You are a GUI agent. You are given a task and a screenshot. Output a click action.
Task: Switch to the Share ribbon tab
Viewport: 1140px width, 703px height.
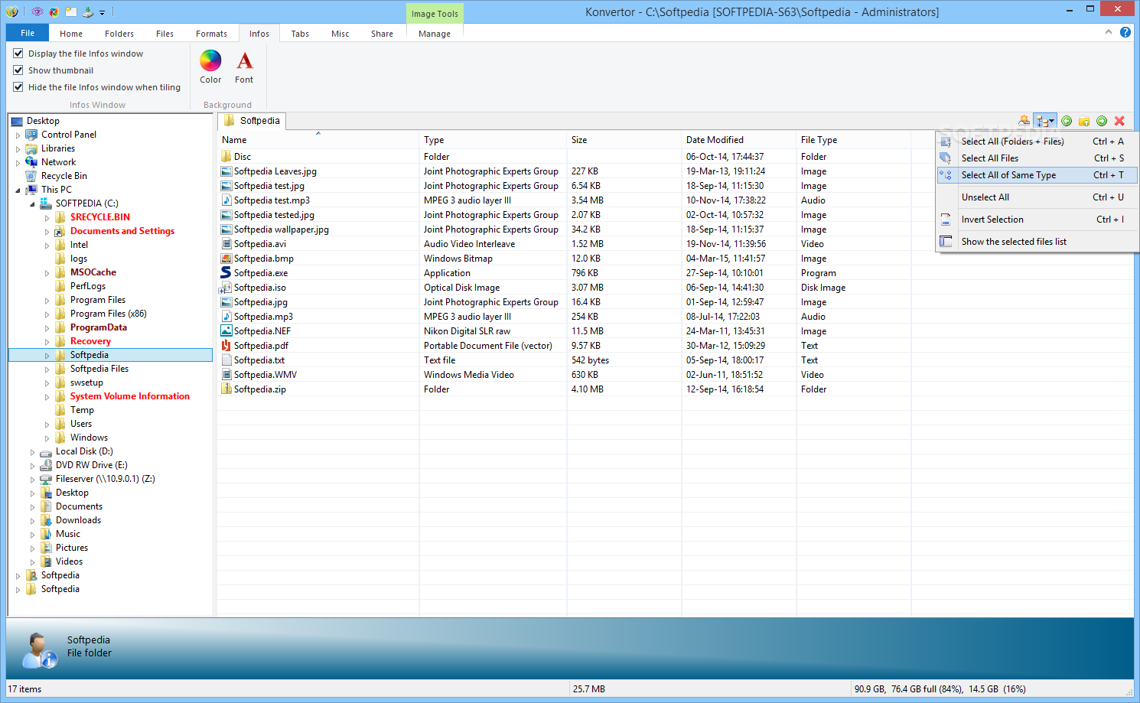click(382, 34)
